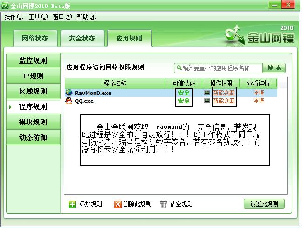Click the search magnifier icon
The image size is (302, 228).
179,68
